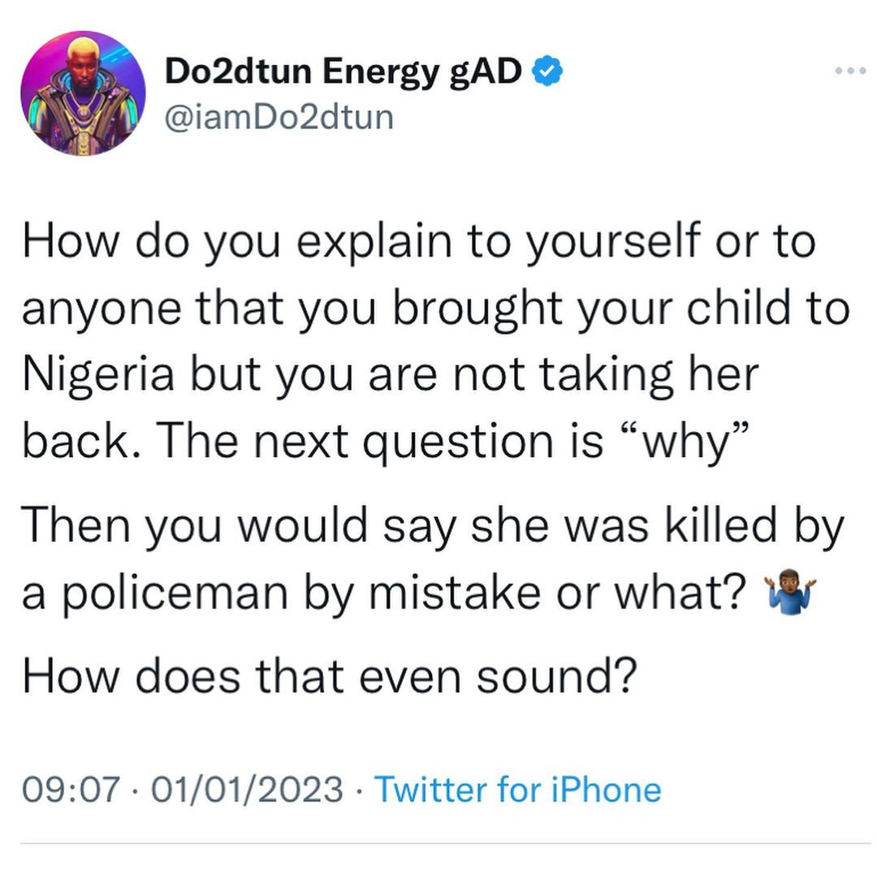The width and height of the screenshot is (877, 877).
Task: Open the three-dot more options menu
Action: (852, 71)
